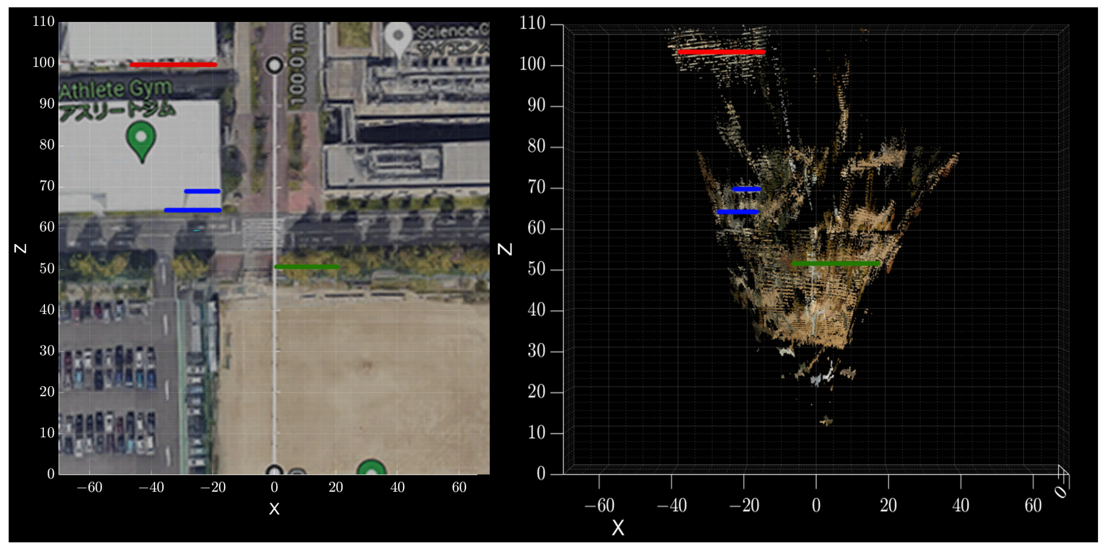The image size is (1107, 551).
Task: Click the upper blue line in point cloud
Action: click(x=746, y=189)
